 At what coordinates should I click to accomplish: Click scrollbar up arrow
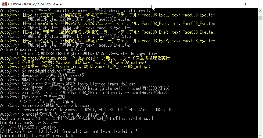tap(260, 11)
